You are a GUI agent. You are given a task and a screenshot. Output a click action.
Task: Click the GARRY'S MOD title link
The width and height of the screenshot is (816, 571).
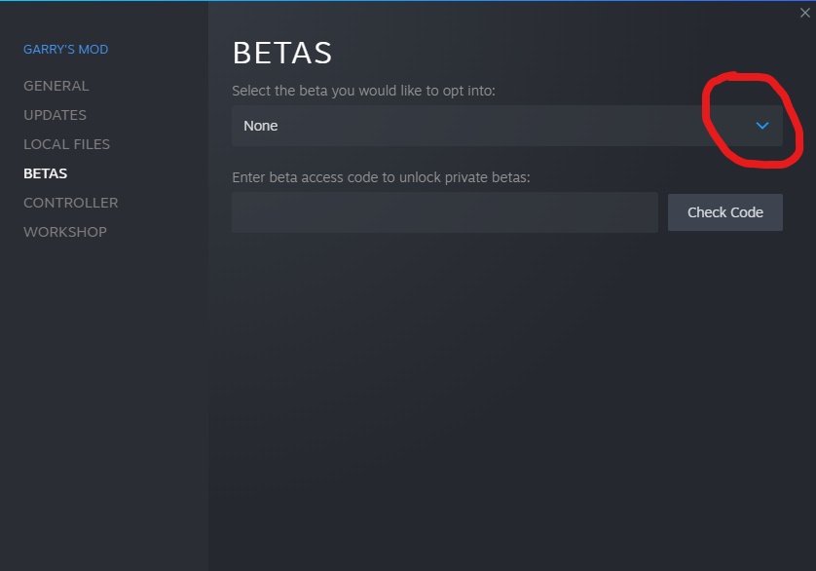(65, 49)
